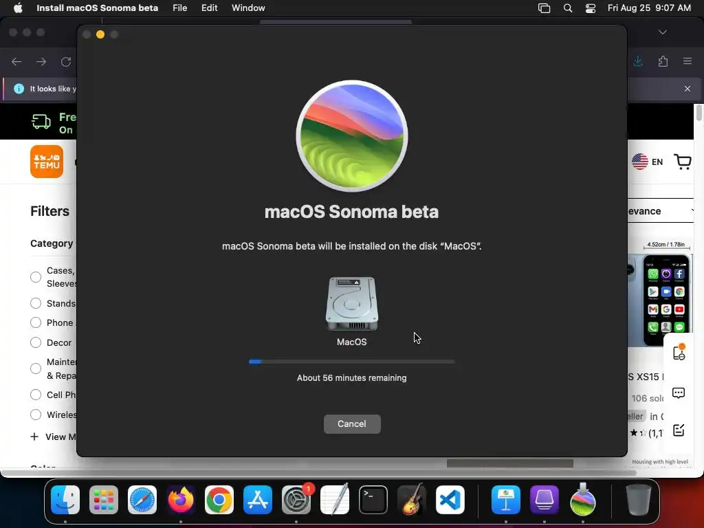Click the browser page vertical scrollbar
Image resolution: width=704 pixels, height=528 pixels.
[x=699, y=112]
